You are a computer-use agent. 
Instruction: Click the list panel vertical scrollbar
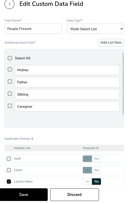[x=123, y=83]
